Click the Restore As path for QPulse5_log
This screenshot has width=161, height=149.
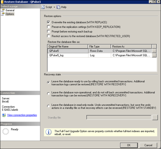coord(131,55)
